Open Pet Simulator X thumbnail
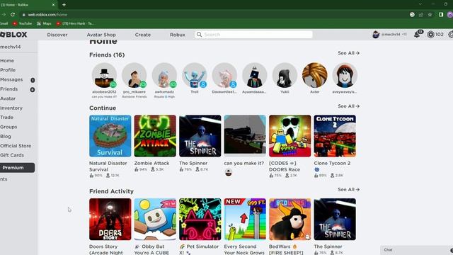The image size is (453, 255). [x=200, y=219]
